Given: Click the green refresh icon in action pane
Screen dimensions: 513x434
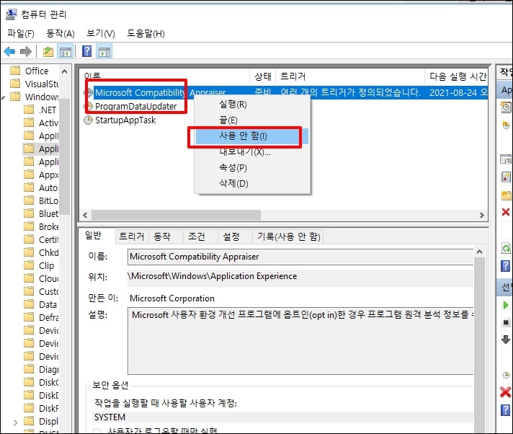Looking at the screenshot, I should coord(506,248).
